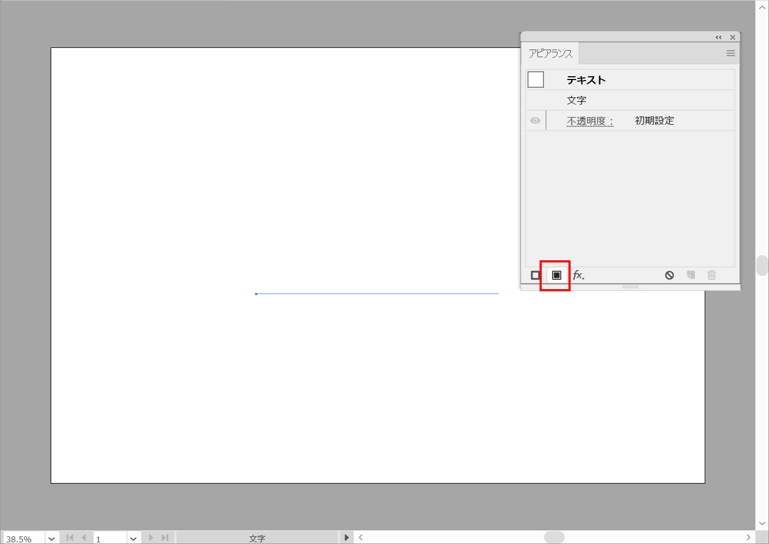This screenshot has width=769, height=544.
Task: Select the 文字 row in Appearance panel
Action: pyautogui.click(x=576, y=100)
